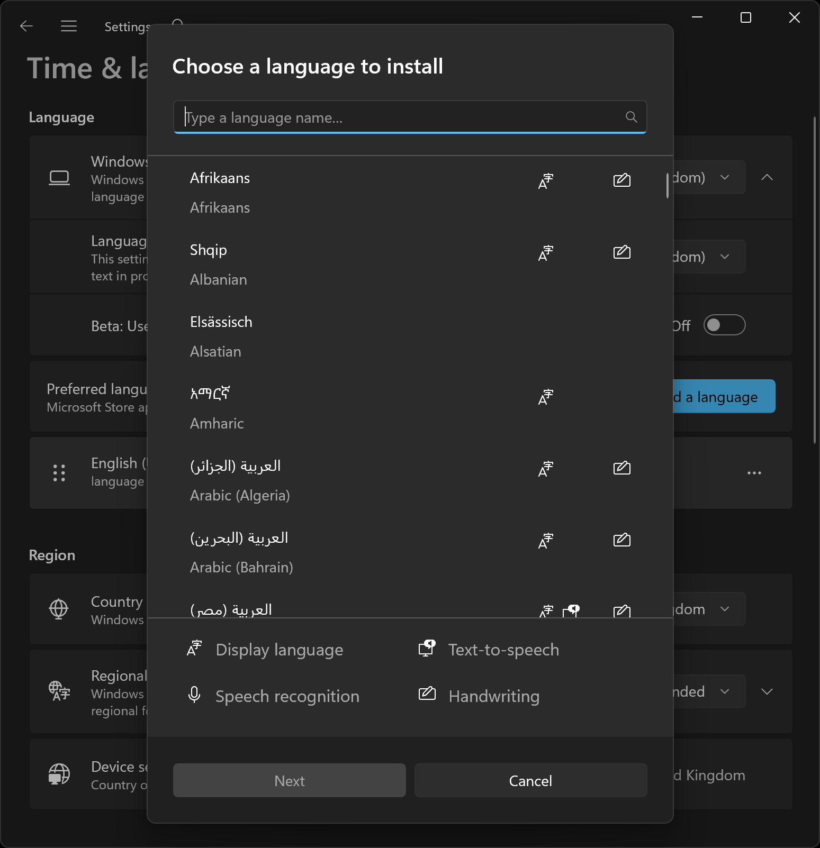Click the Handwriting legend icon
820x848 pixels.
click(x=427, y=694)
